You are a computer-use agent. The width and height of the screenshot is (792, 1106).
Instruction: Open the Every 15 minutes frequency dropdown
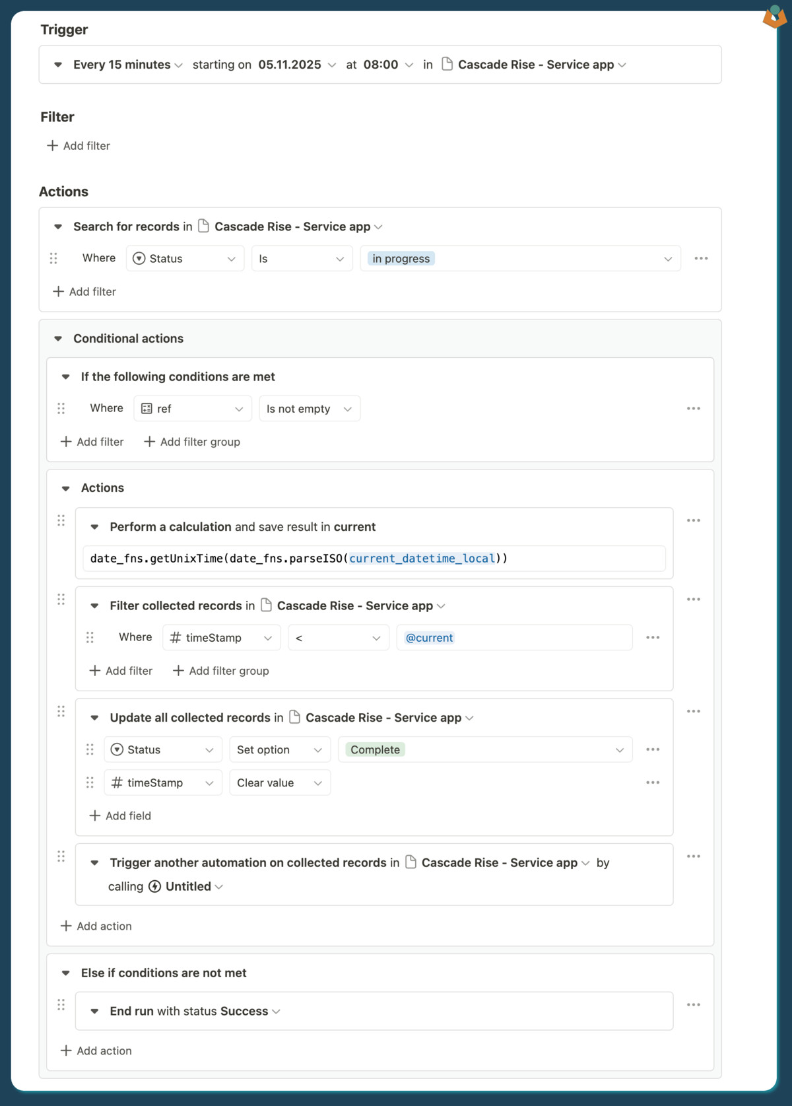(x=127, y=65)
